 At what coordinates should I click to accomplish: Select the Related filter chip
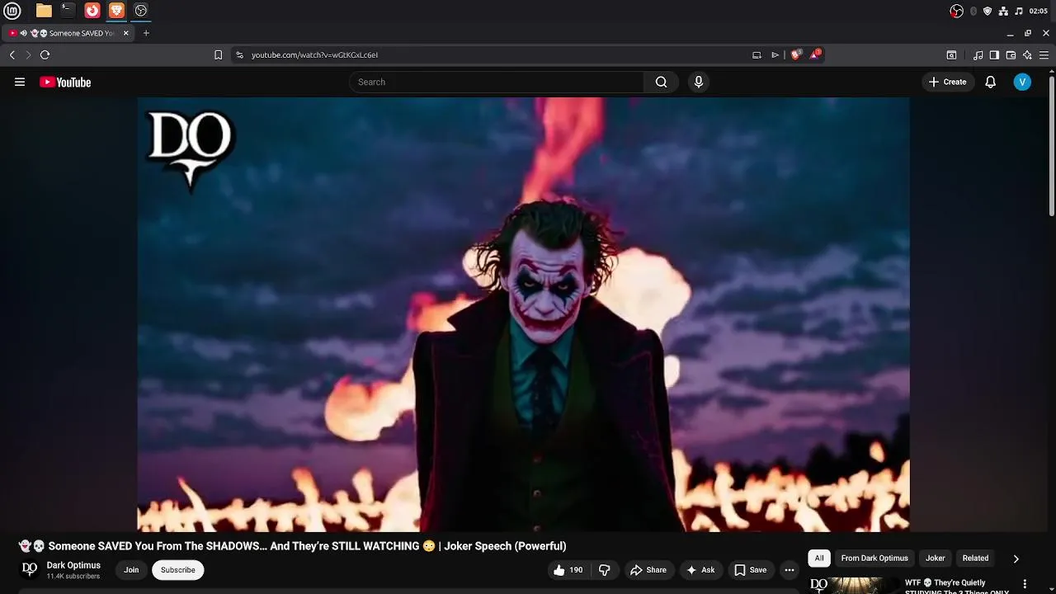pyautogui.click(x=975, y=559)
